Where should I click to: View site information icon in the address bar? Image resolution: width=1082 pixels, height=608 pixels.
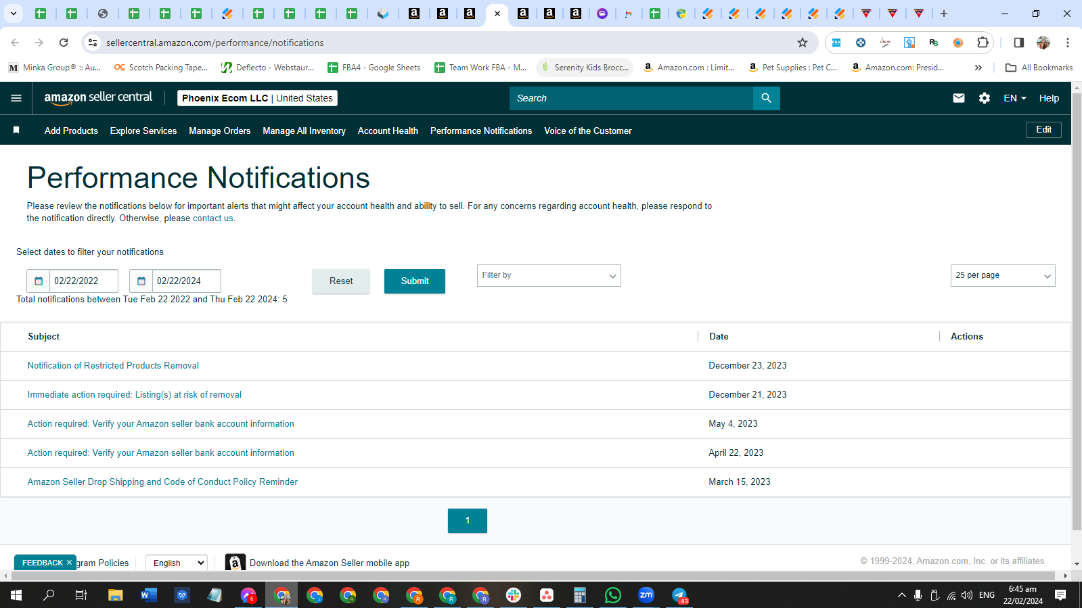click(x=93, y=43)
